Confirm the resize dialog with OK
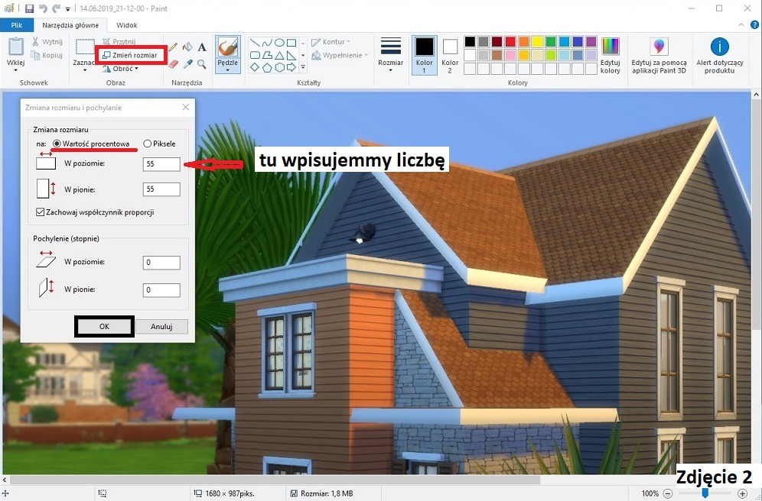This screenshot has height=501, width=762. click(105, 326)
